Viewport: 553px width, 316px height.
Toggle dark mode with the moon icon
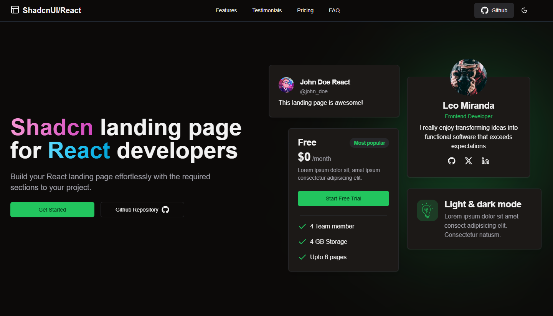tap(525, 10)
